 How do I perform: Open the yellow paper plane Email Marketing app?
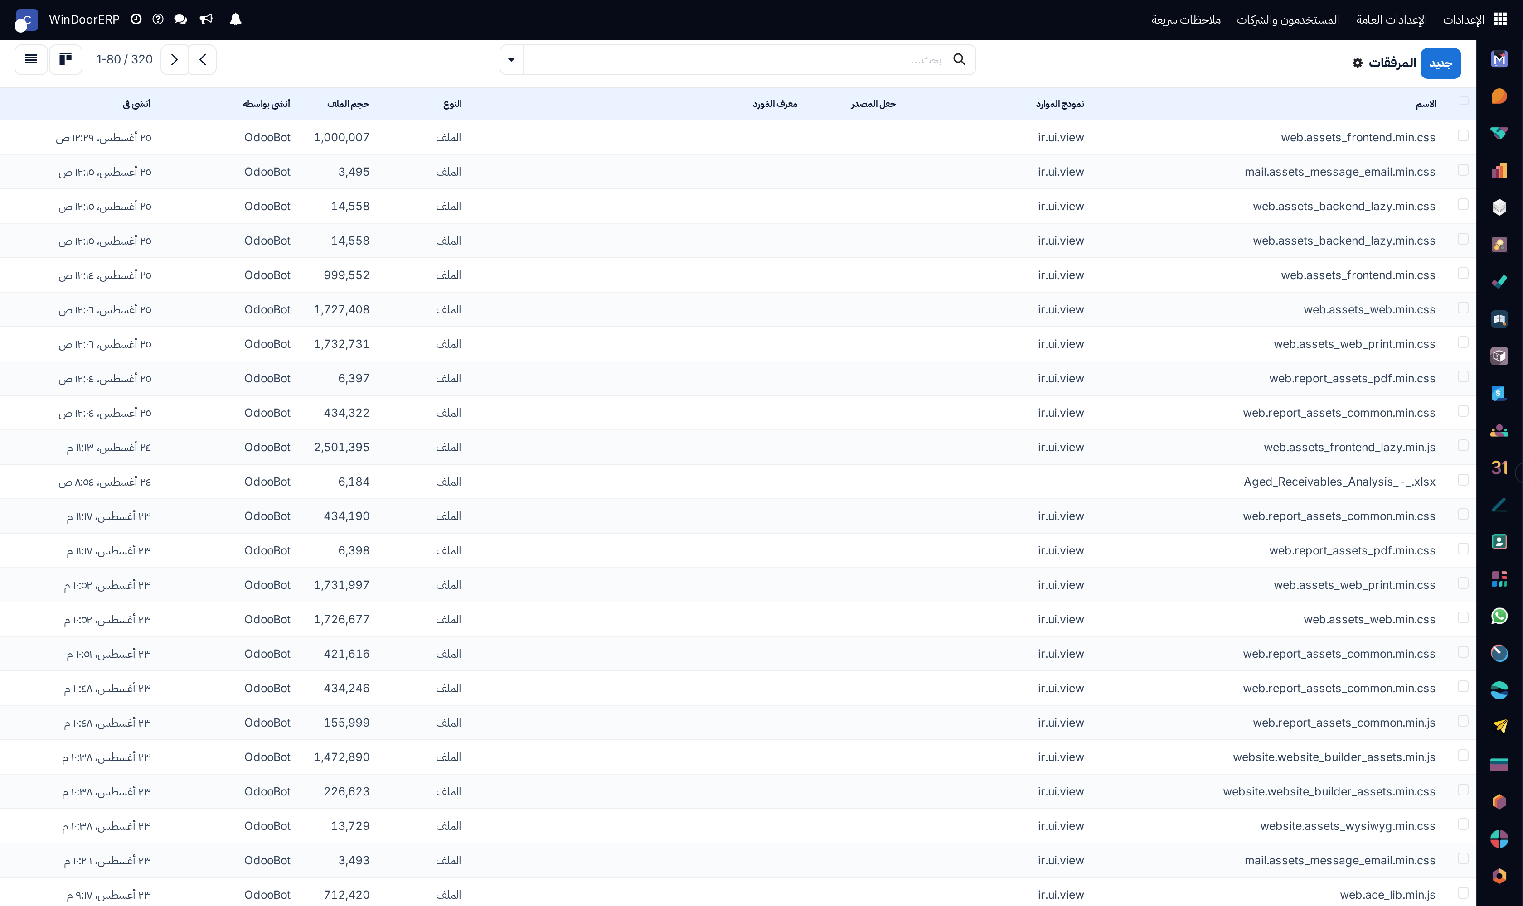(x=1499, y=727)
